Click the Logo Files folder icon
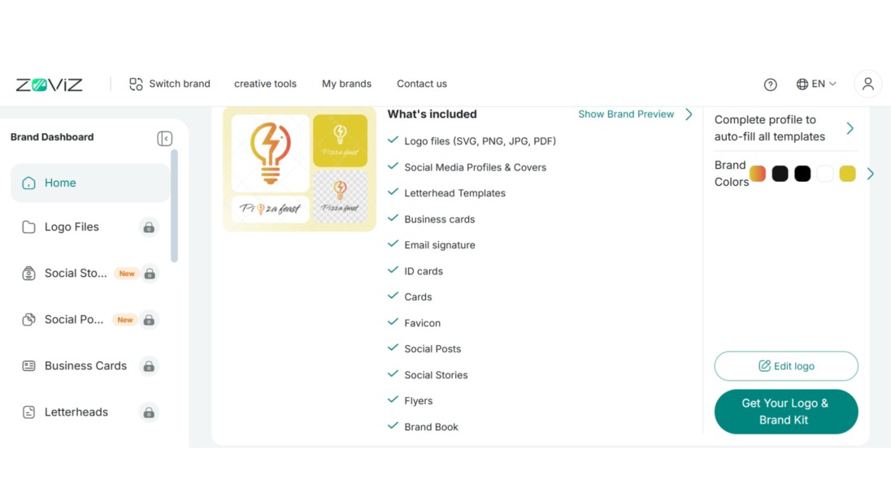The height and width of the screenshot is (500, 891). click(x=28, y=227)
